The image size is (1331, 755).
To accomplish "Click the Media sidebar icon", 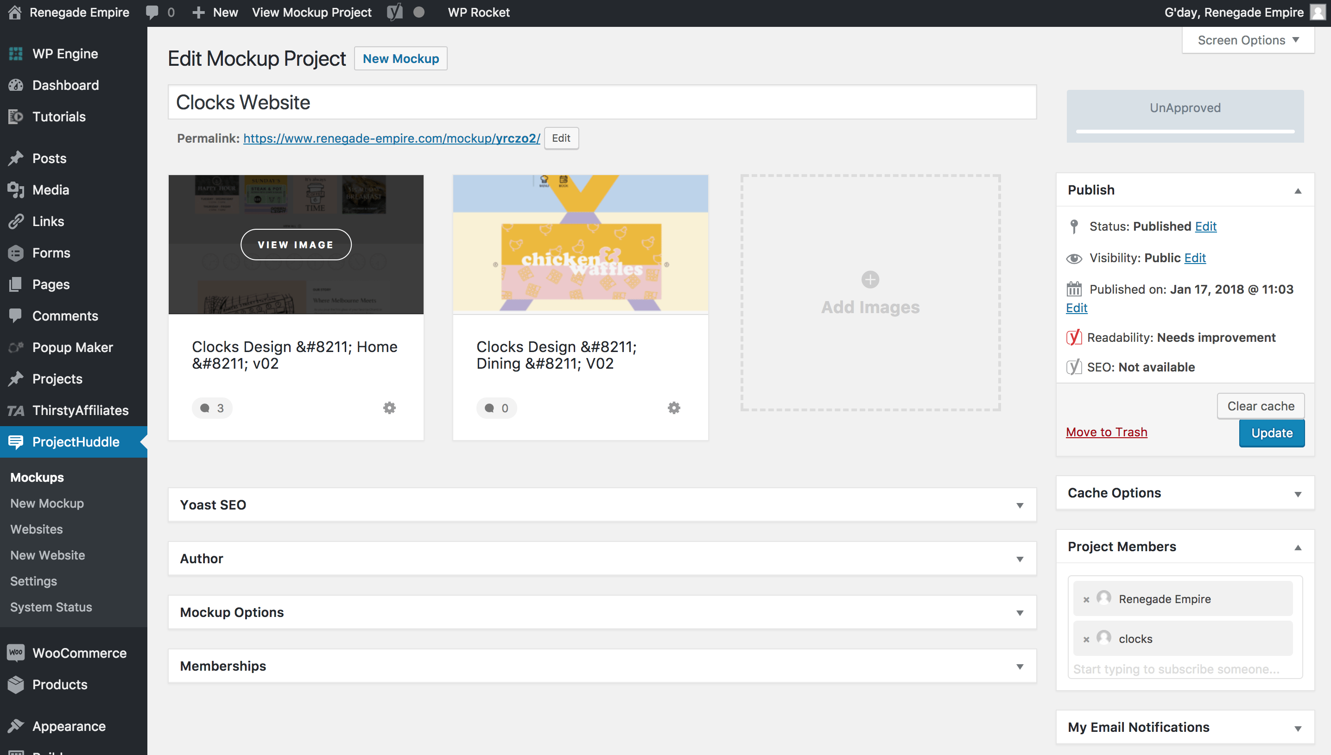I will 16,190.
